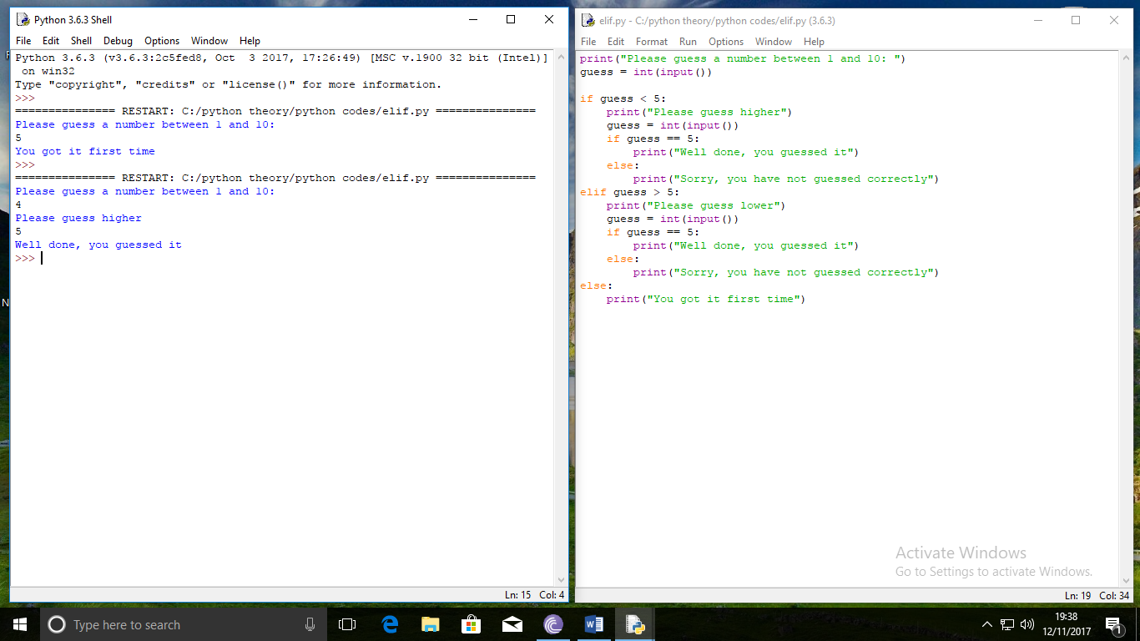Open the Run menu in the elif.py editor
Viewport: 1140px width, 641px height.
click(x=688, y=41)
